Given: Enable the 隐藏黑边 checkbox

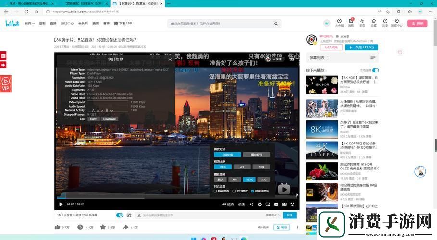Looking at the screenshot, I should [x=215, y=191].
